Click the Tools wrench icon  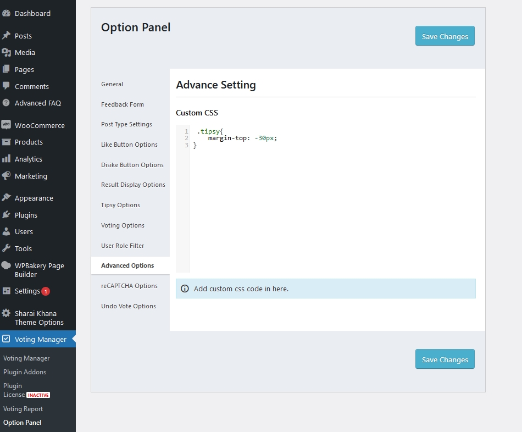pos(7,248)
